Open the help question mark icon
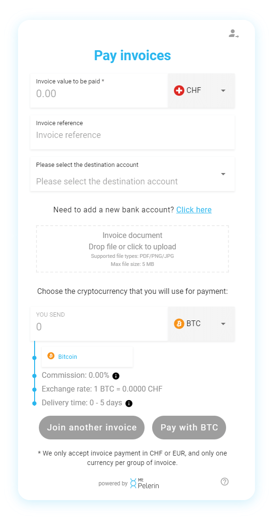 tap(224, 482)
